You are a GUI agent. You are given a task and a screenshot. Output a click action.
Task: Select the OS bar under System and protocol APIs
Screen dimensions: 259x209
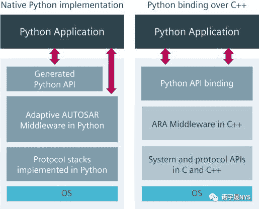(x=197, y=193)
